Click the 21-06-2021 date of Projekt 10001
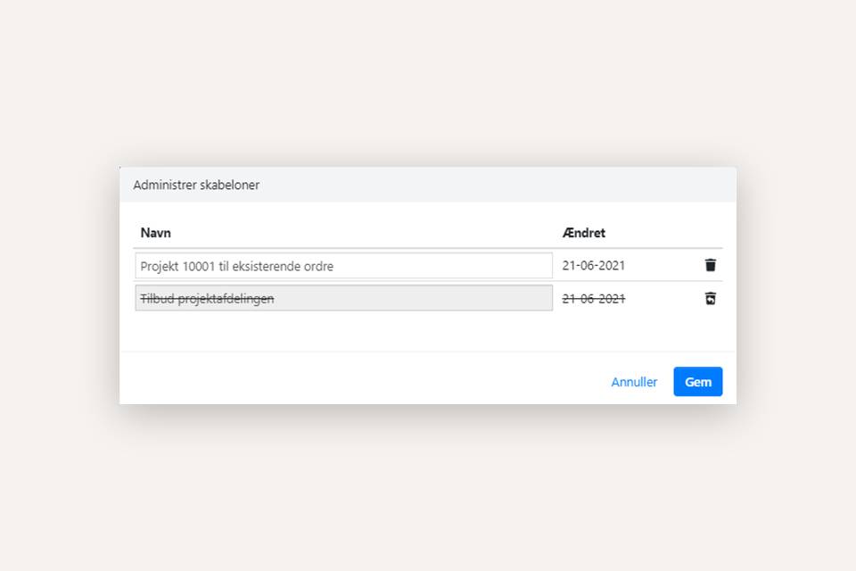The width and height of the screenshot is (856, 571). point(593,266)
